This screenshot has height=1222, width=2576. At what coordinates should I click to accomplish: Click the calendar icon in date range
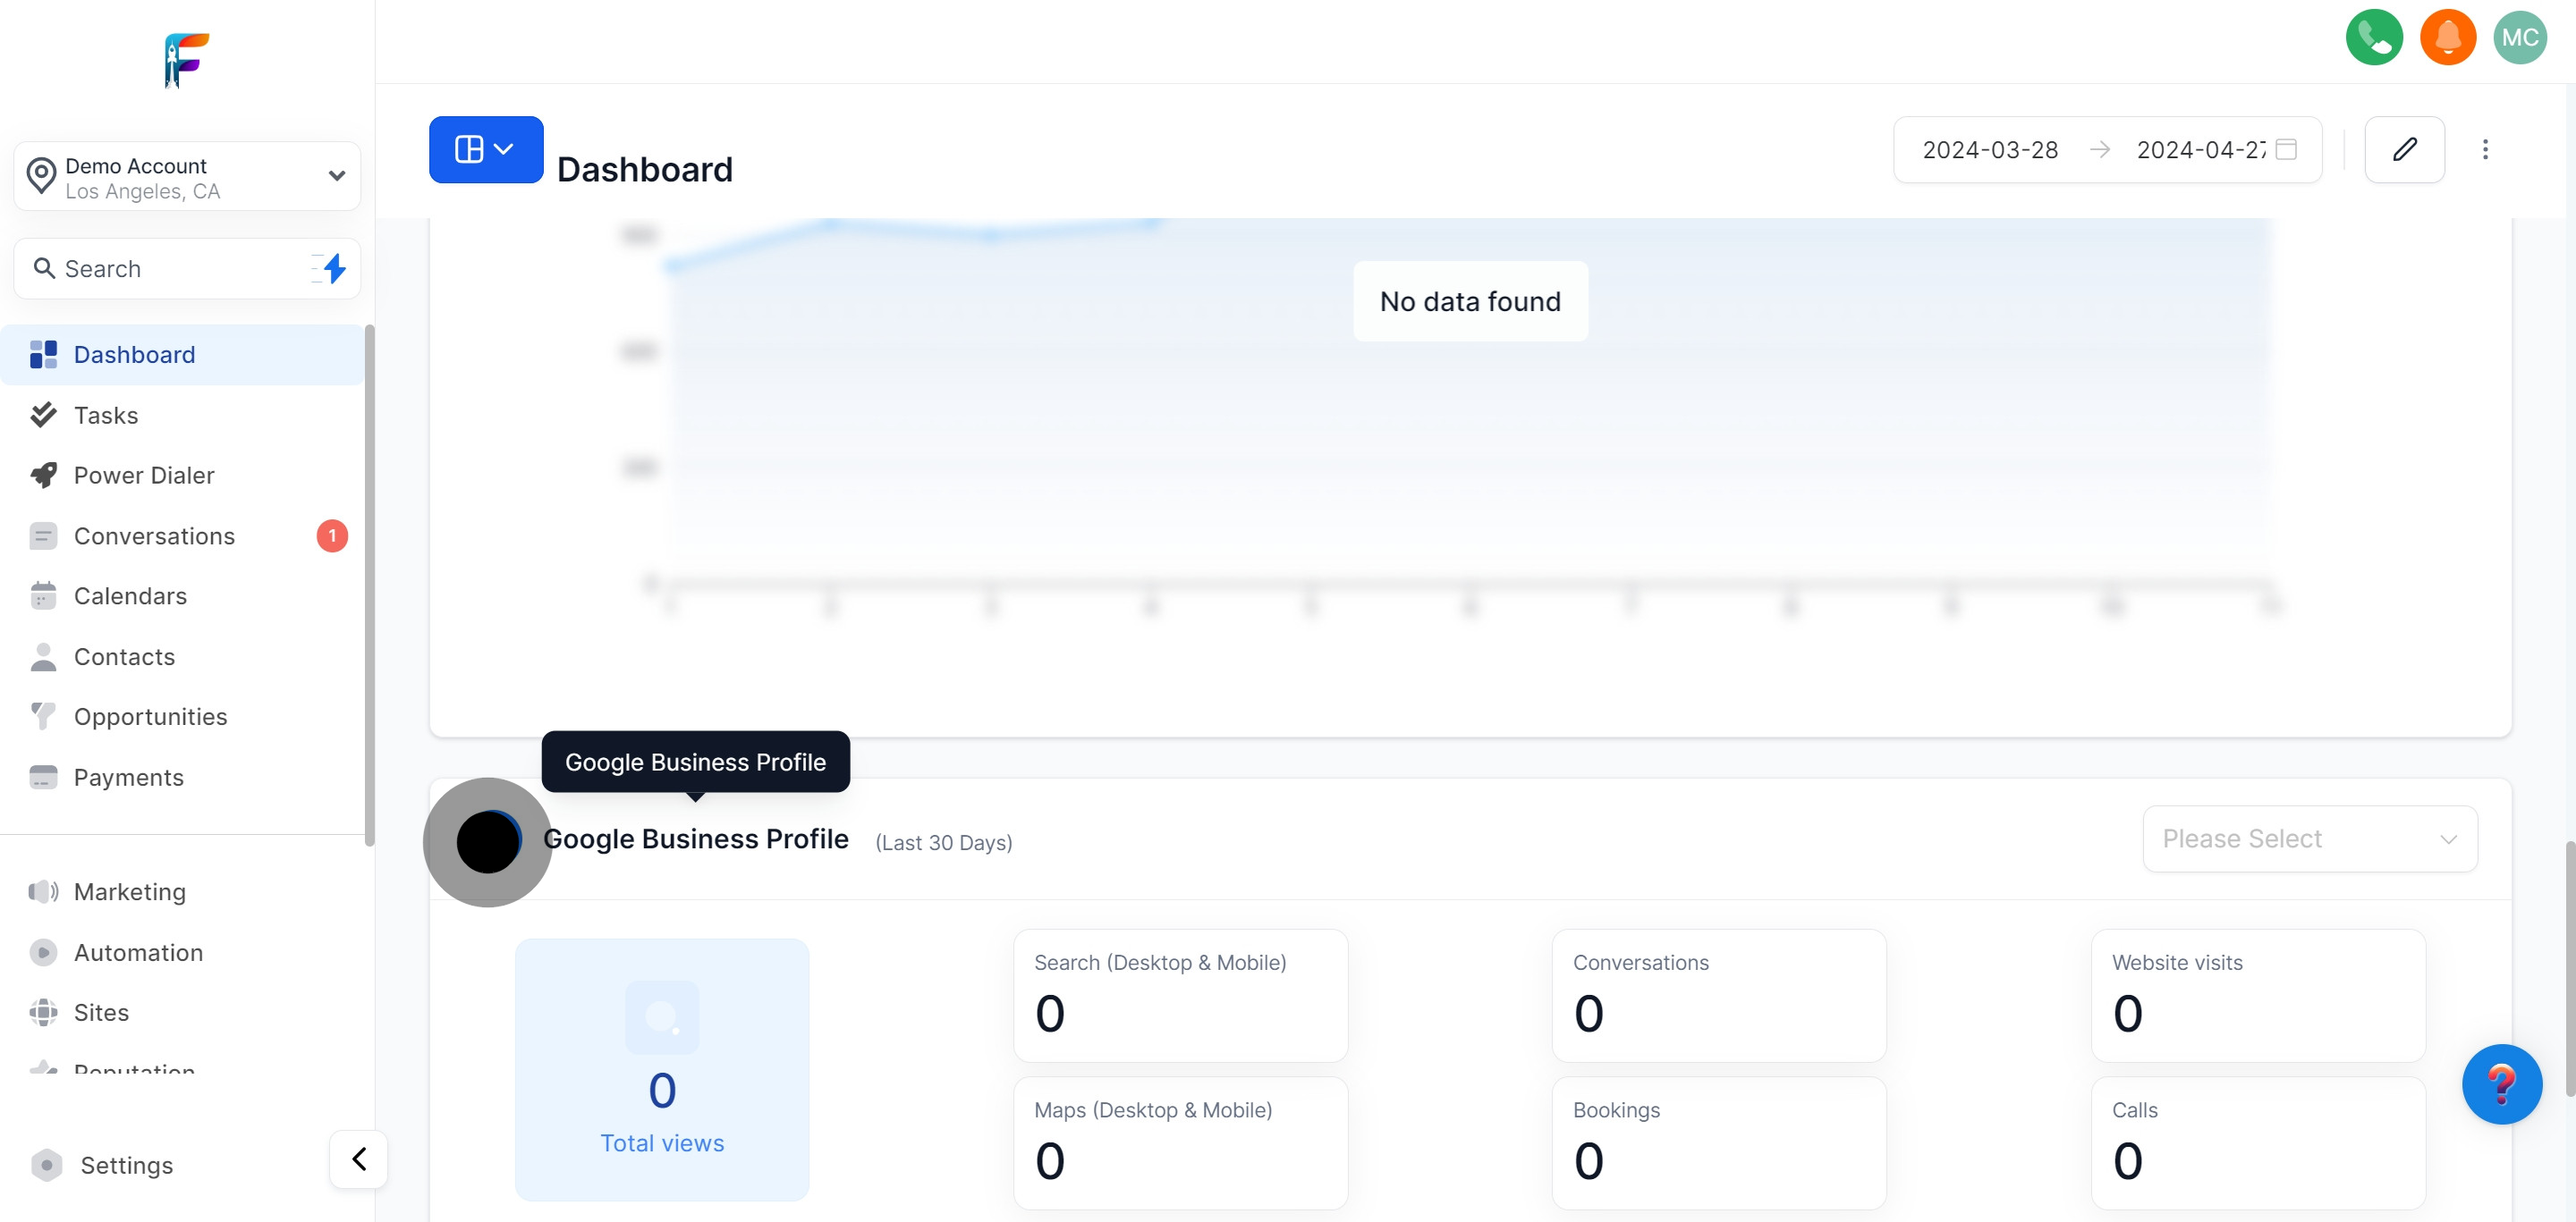[2286, 150]
